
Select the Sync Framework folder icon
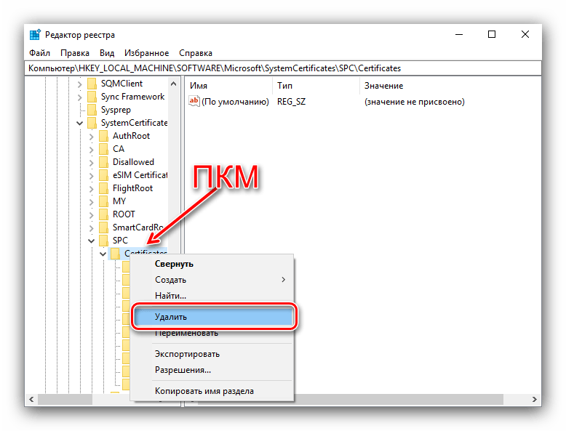pos(92,97)
